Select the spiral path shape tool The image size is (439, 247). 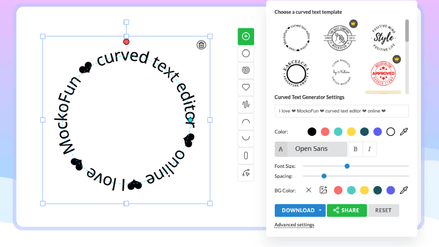246,70
